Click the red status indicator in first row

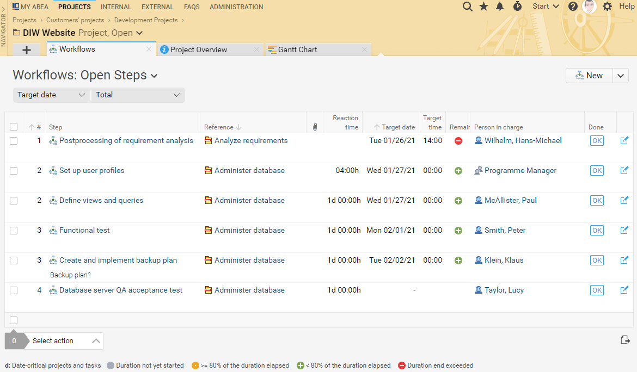[x=458, y=141]
